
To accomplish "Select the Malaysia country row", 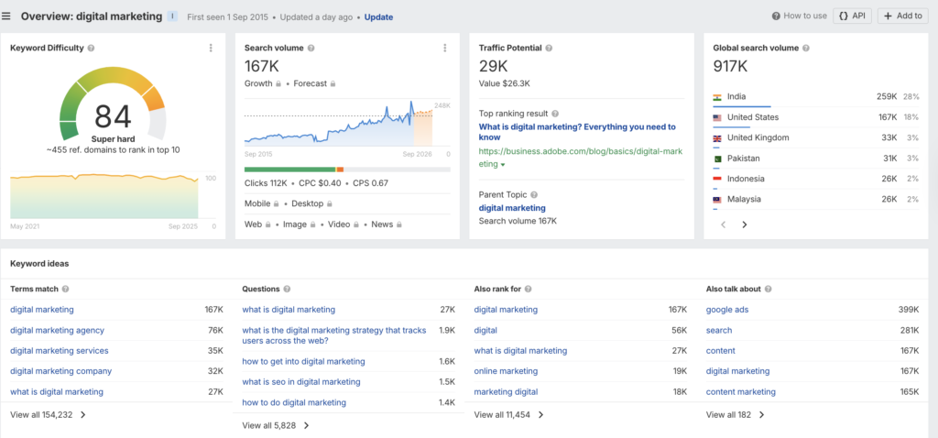I will (816, 199).
